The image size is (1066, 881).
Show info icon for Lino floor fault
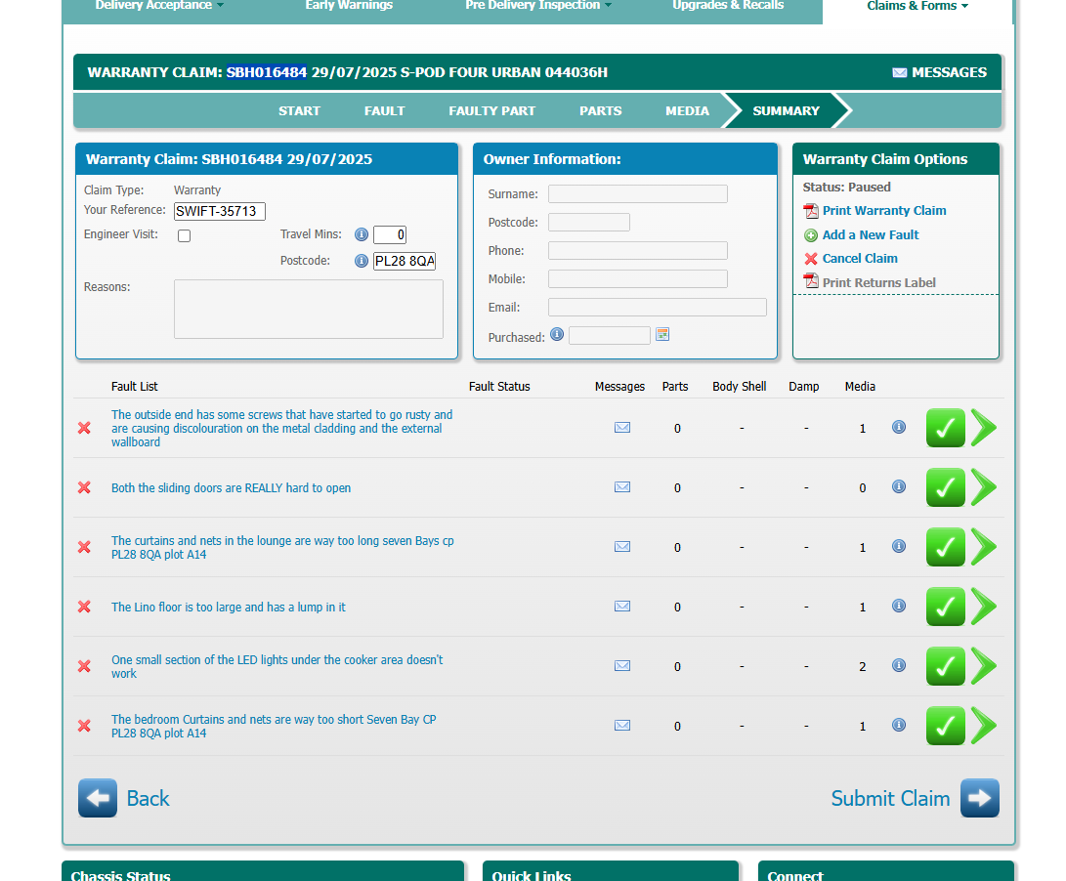point(899,606)
